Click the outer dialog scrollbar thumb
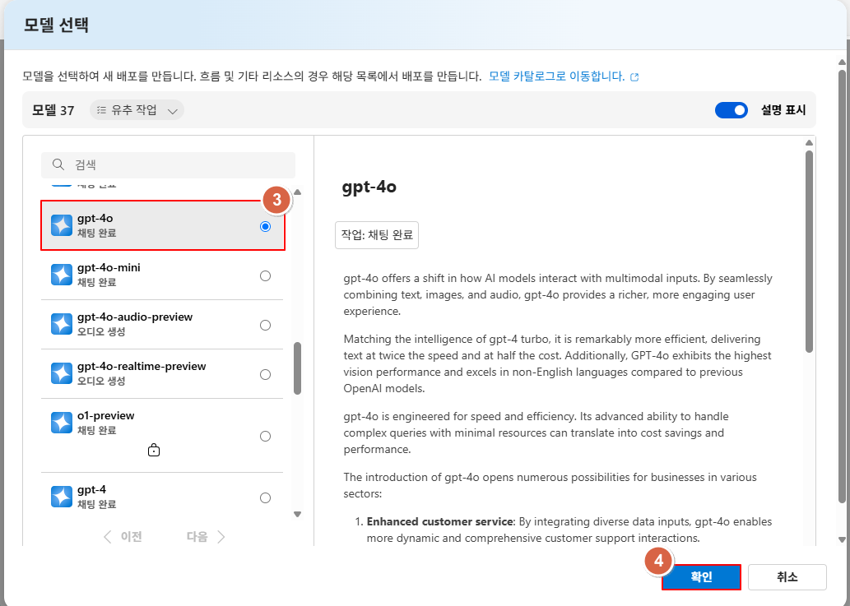 841,285
